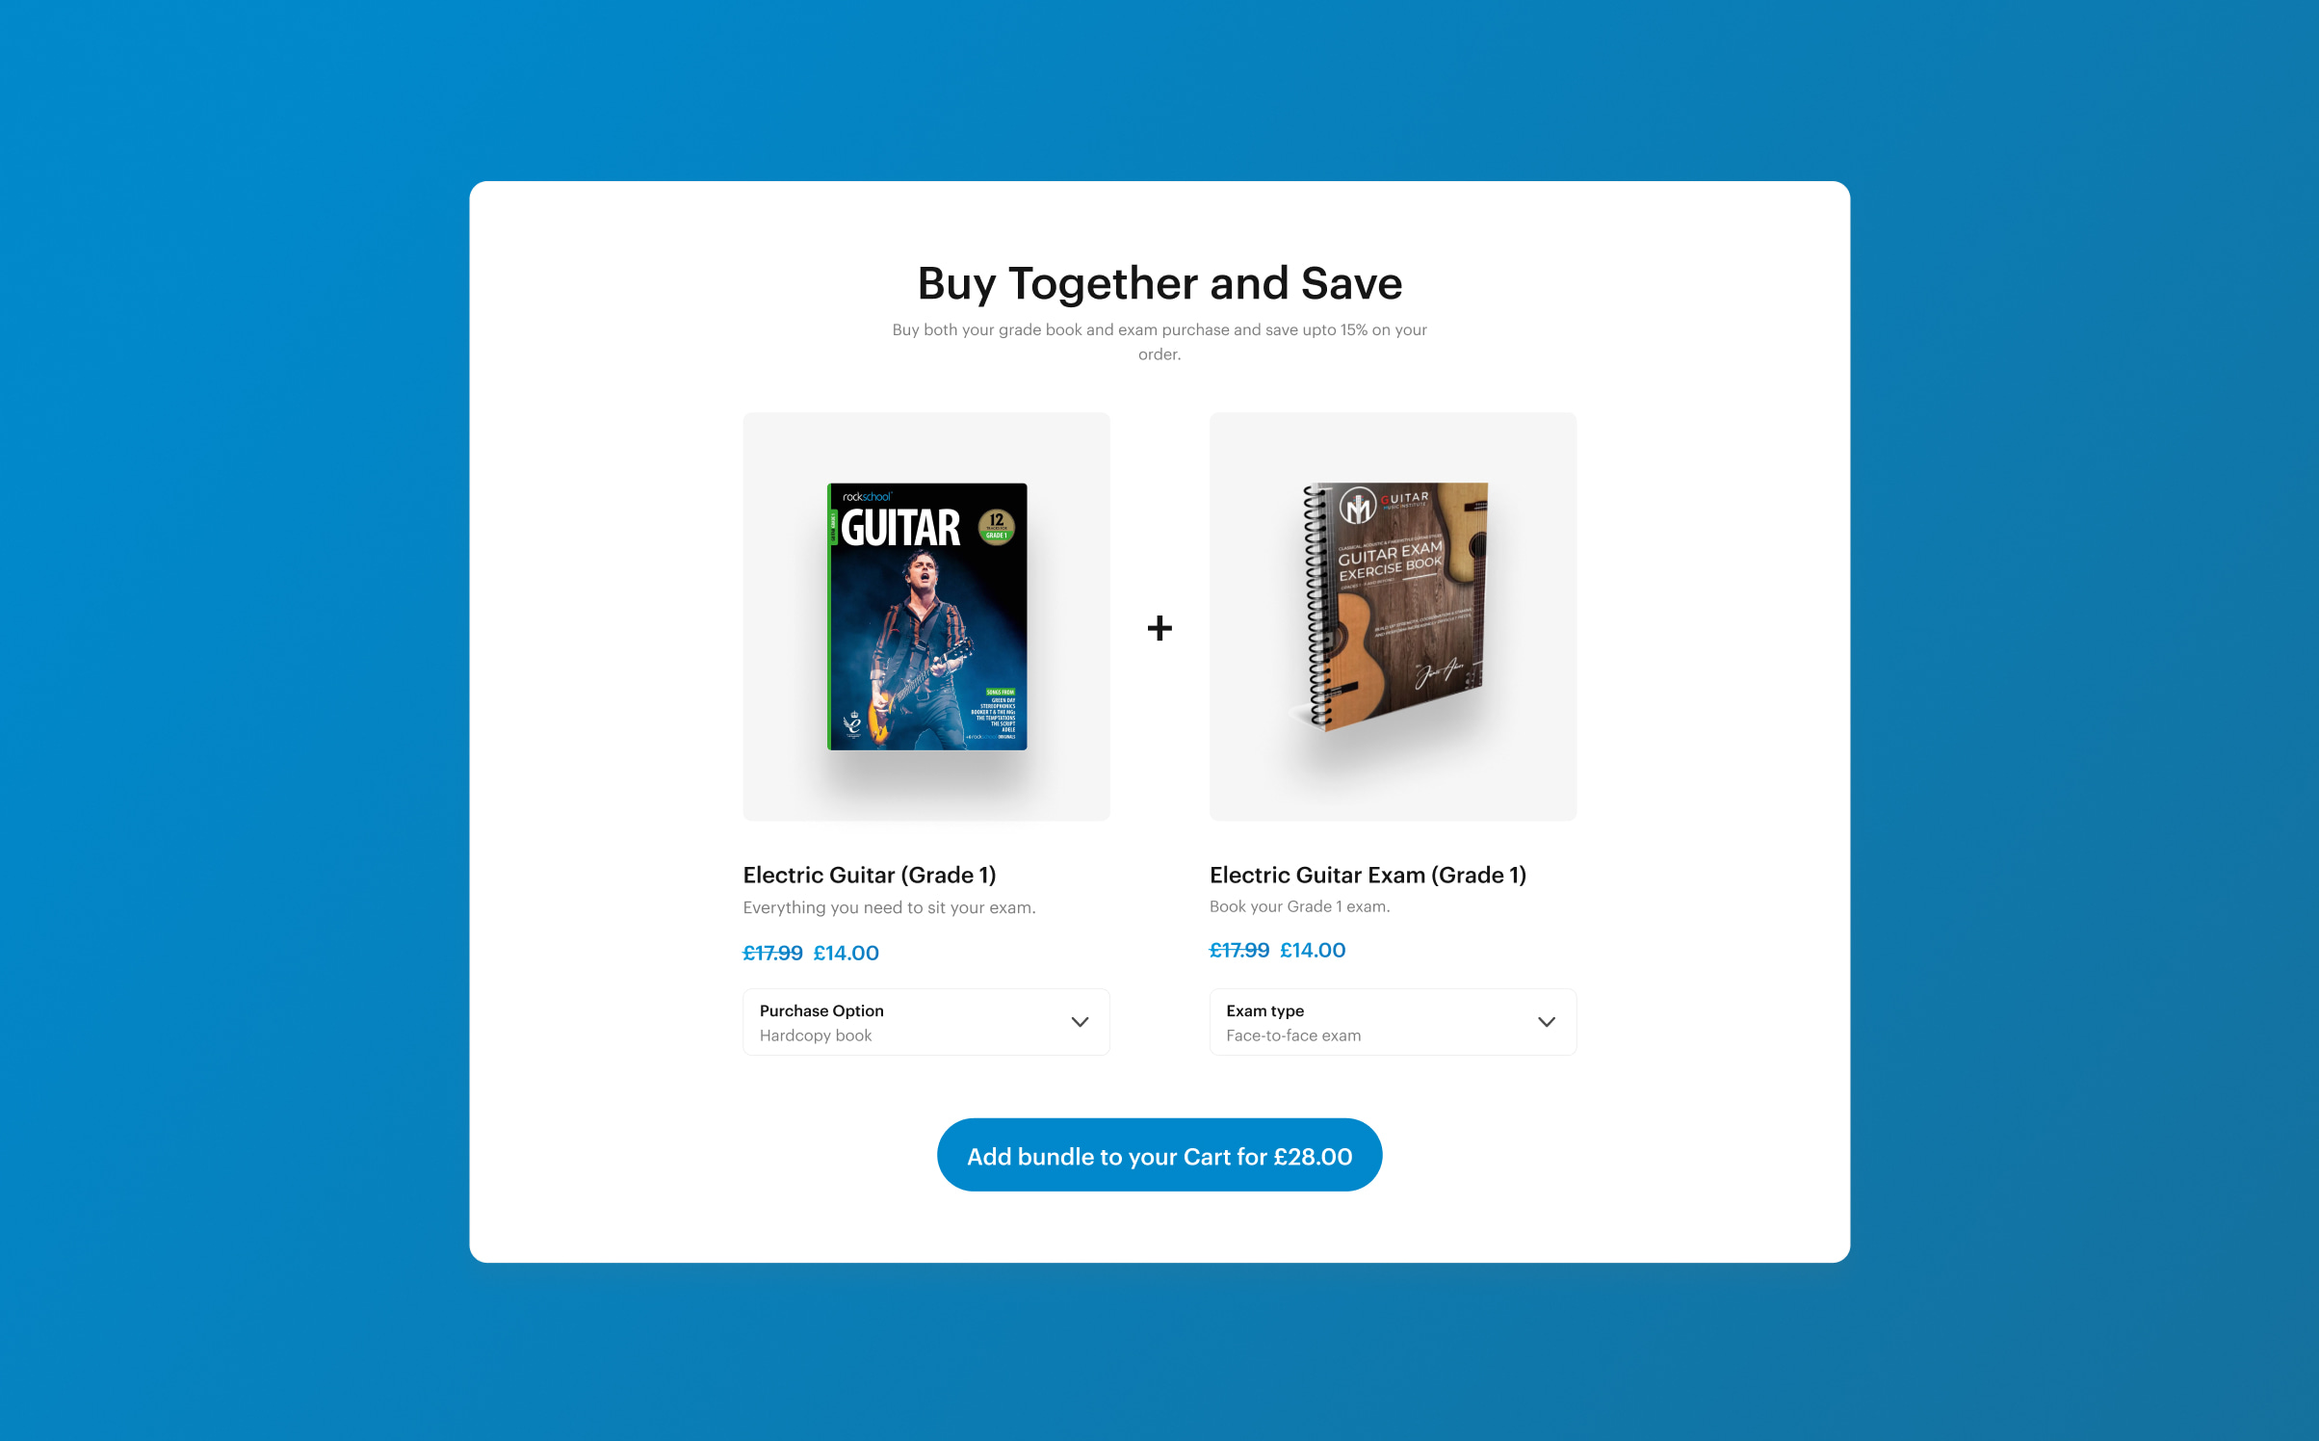Screen dimensions: 2319x1441
Task: Open the Purchase Option dropdown
Action: click(x=925, y=1022)
